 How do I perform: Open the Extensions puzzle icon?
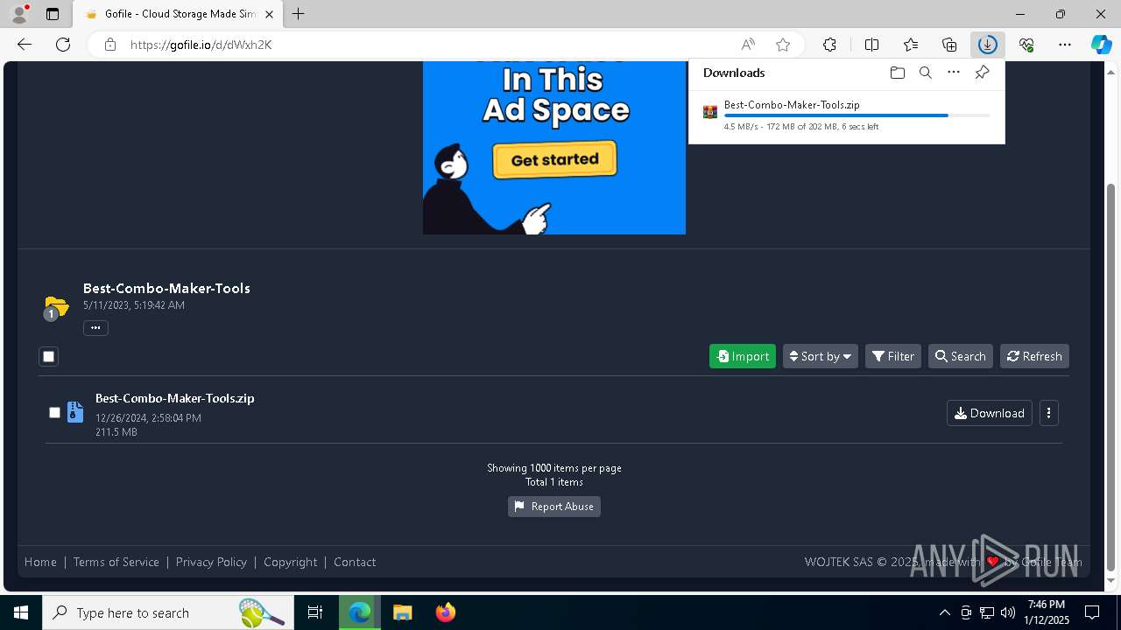pyautogui.click(x=829, y=45)
